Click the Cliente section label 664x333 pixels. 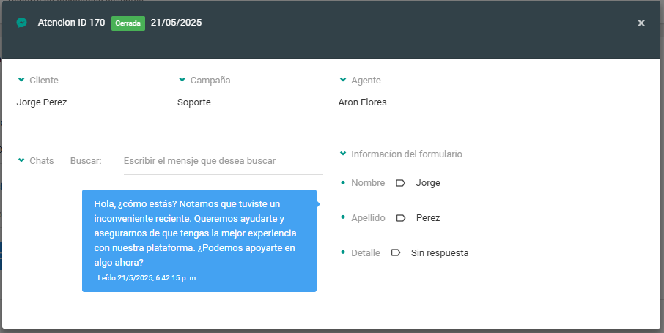tap(44, 81)
